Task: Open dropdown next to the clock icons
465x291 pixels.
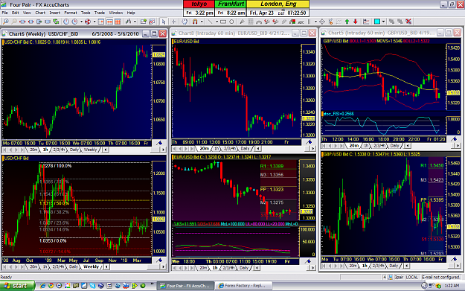Action: point(81,22)
